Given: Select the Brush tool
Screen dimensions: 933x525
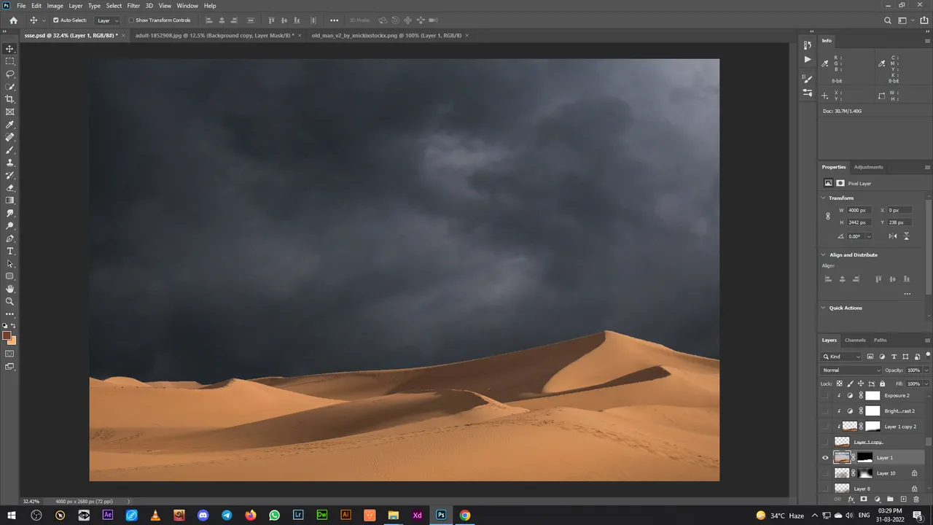Looking at the screenshot, I should [10, 149].
